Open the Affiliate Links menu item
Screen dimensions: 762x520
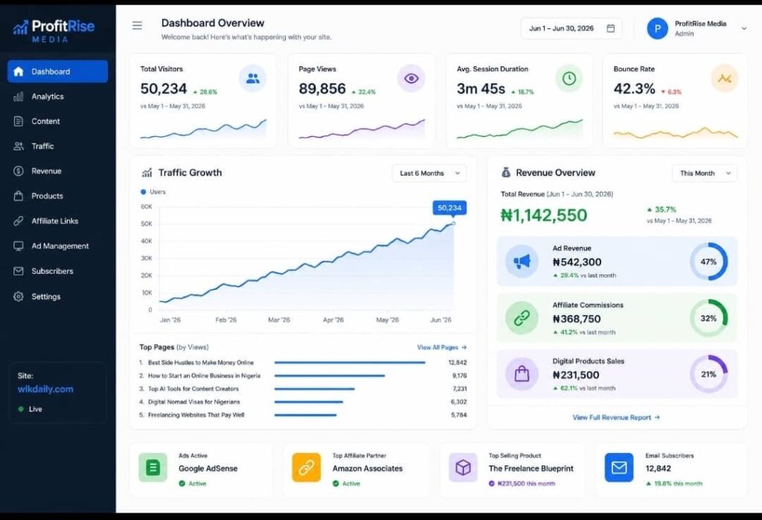(x=58, y=221)
